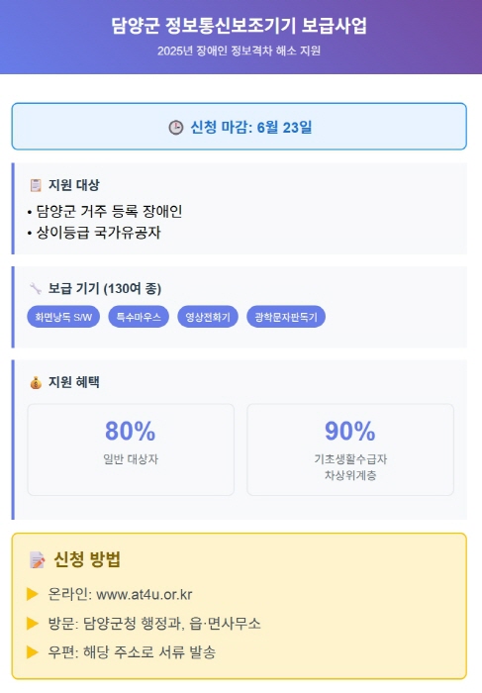Click the arrow bullet before 방문
The image size is (482, 693).
(33, 623)
